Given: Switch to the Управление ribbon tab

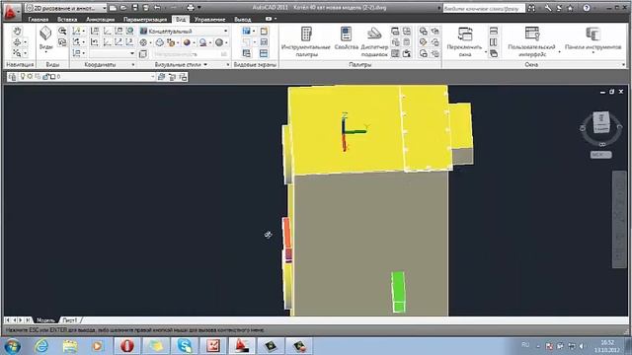Looking at the screenshot, I should [x=209, y=19].
